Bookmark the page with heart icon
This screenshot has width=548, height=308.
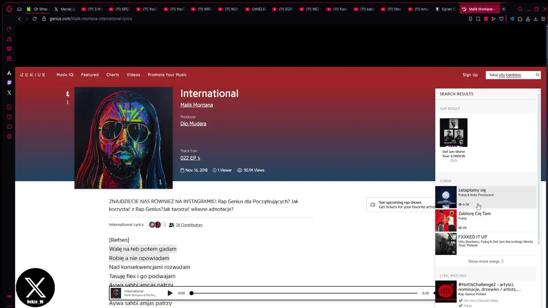501,19
